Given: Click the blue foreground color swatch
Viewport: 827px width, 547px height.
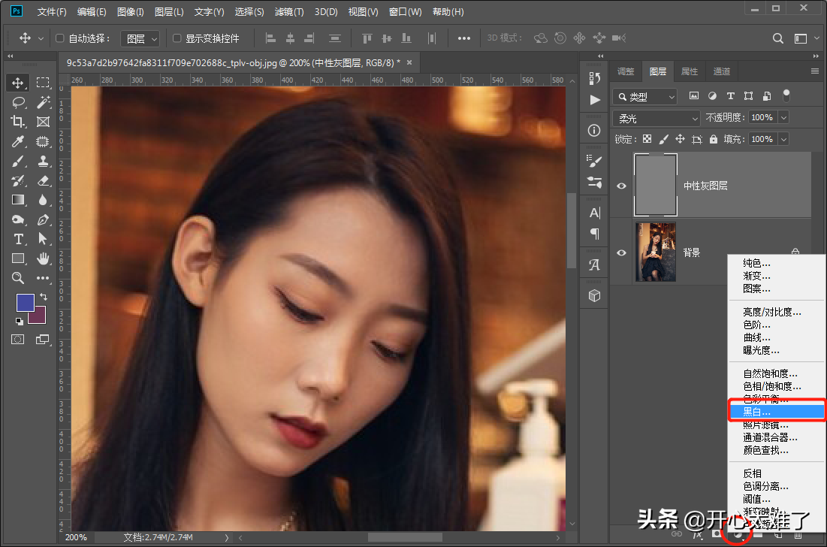Looking at the screenshot, I should [25, 303].
